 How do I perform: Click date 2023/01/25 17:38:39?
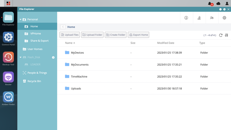click(x=169, y=53)
